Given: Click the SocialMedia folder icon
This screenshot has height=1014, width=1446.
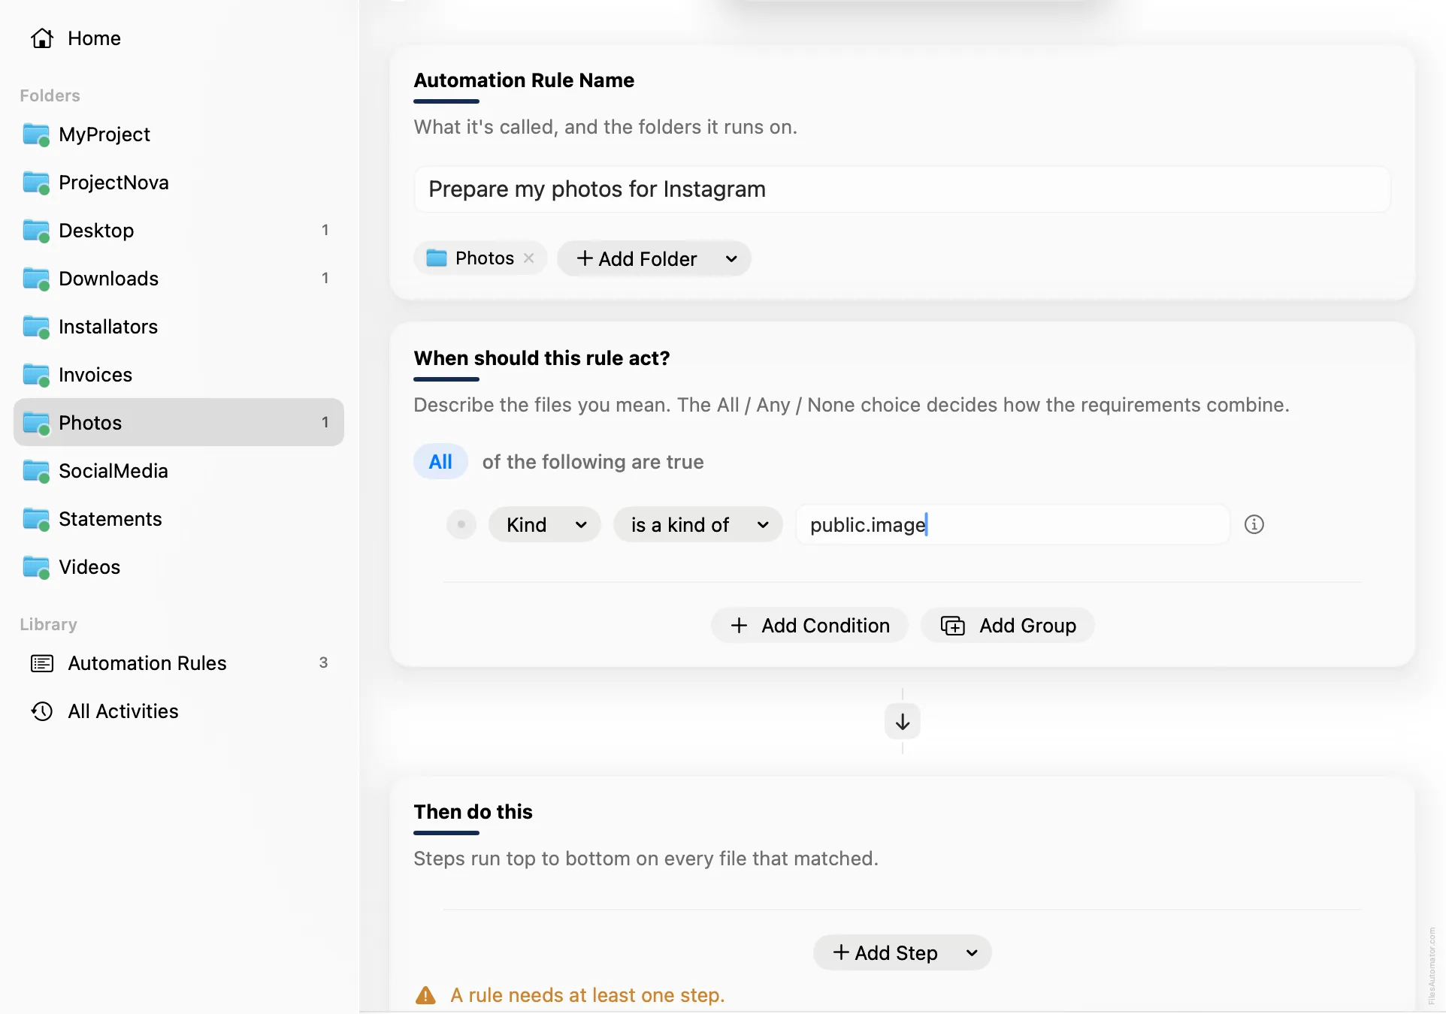Looking at the screenshot, I should pyautogui.click(x=36, y=472).
